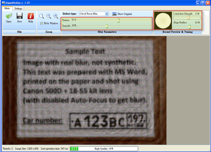Click the Blur Parameters group label
This screenshot has height=152, width=211.
(107, 32)
